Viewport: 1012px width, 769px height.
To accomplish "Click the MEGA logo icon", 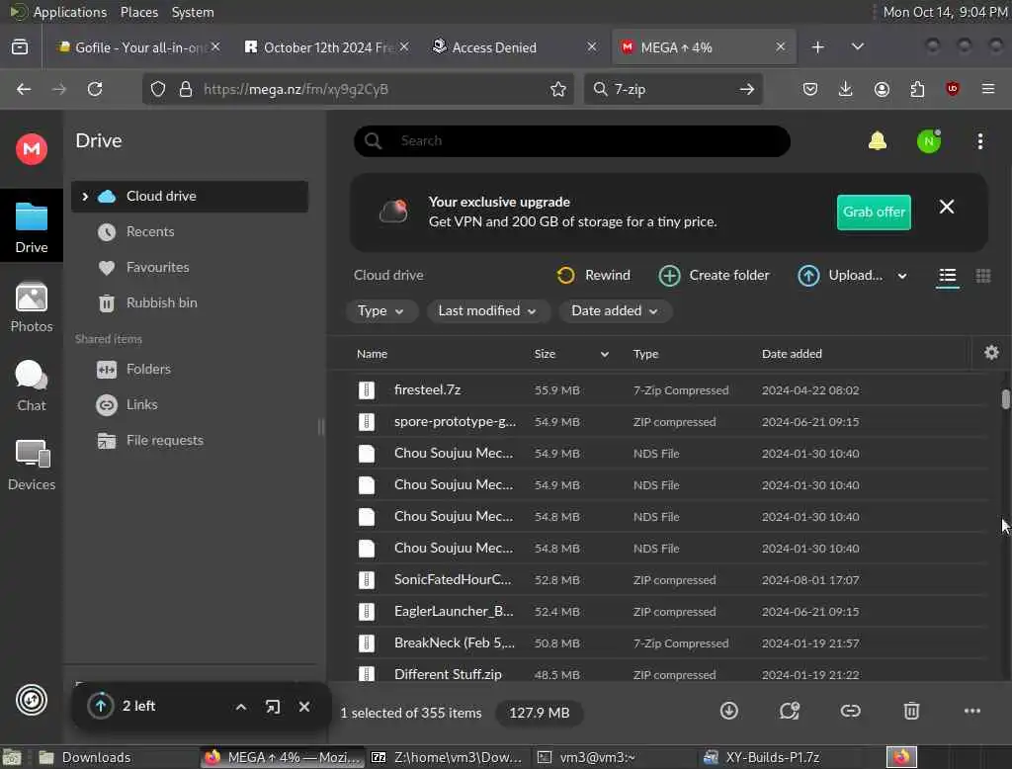I will pyautogui.click(x=31, y=149).
